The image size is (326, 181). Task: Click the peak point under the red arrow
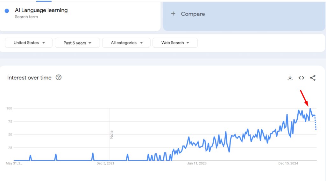[310, 108]
